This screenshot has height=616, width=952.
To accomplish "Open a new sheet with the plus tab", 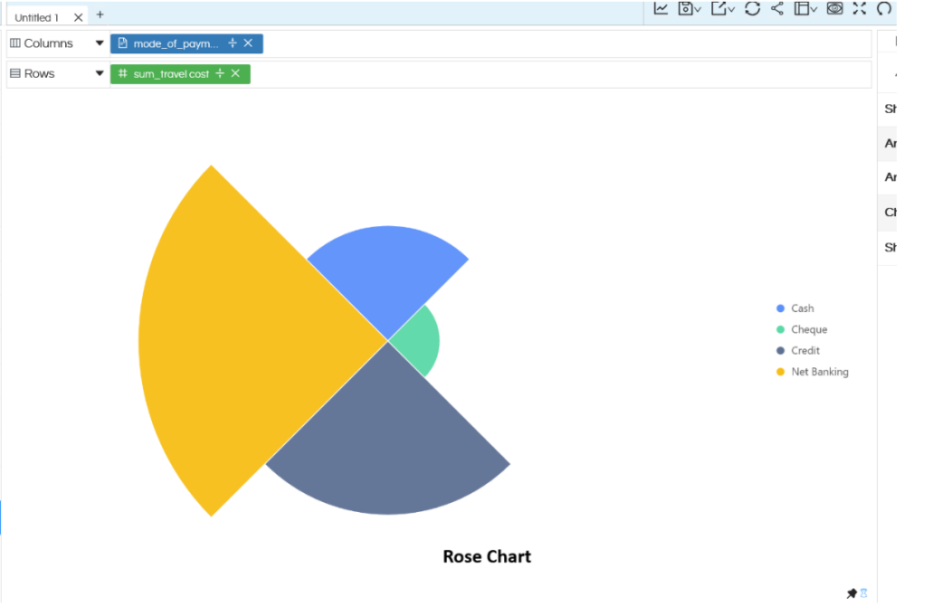I will pos(100,14).
